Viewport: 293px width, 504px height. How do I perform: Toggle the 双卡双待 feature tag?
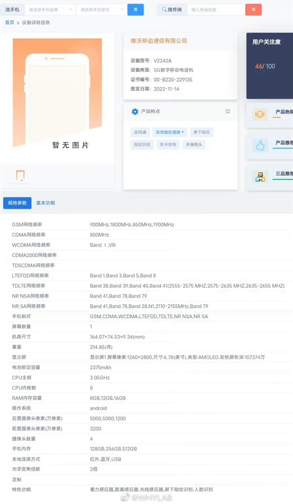pos(167,144)
